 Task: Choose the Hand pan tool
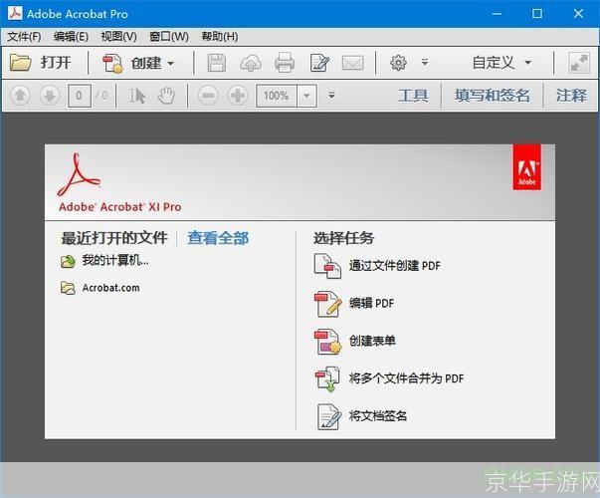coord(166,96)
